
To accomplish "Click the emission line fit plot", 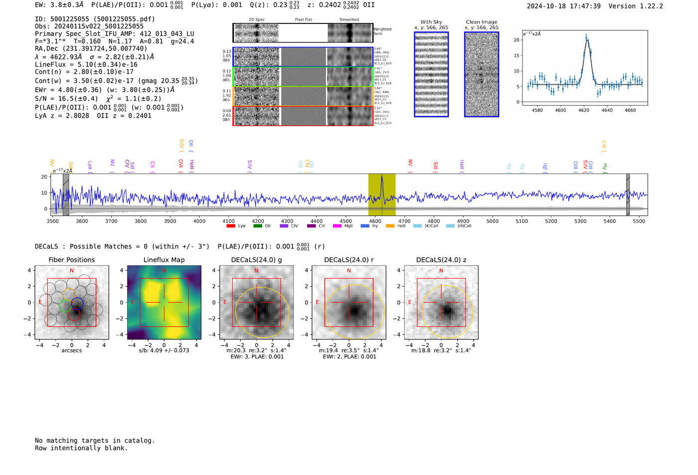I will (585, 68).
